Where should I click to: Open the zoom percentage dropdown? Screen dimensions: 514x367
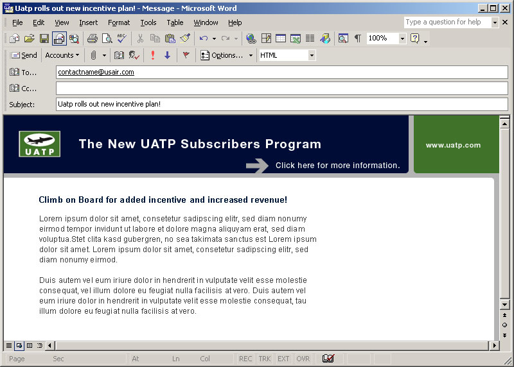point(402,38)
